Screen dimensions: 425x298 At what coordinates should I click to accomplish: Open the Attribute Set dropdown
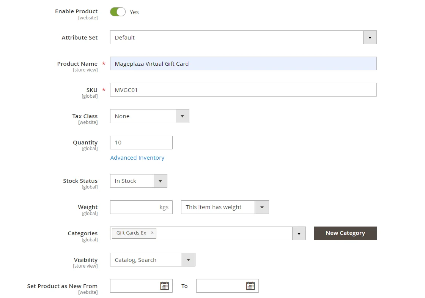pyautogui.click(x=243, y=38)
